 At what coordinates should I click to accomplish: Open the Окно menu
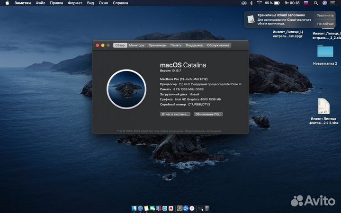(103, 3)
